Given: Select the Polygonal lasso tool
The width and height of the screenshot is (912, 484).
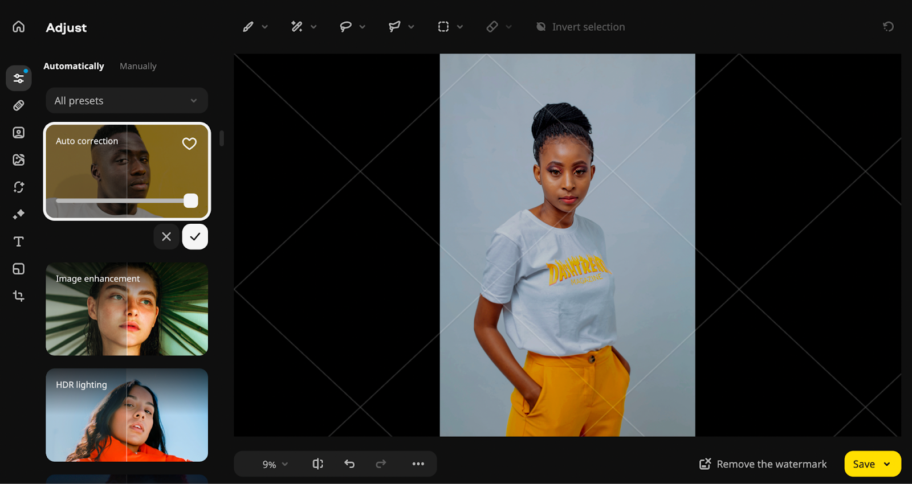Looking at the screenshot, I should (x=394, y=27).
